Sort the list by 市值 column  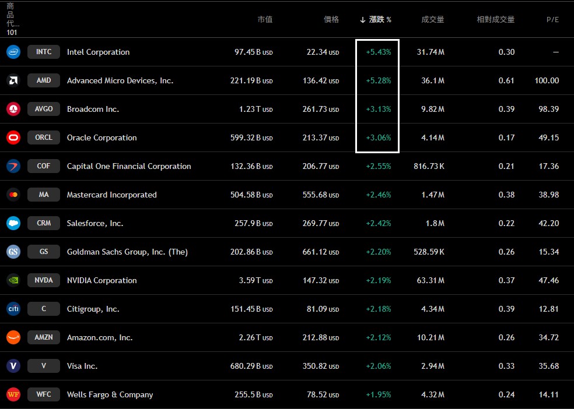[265, 20]
